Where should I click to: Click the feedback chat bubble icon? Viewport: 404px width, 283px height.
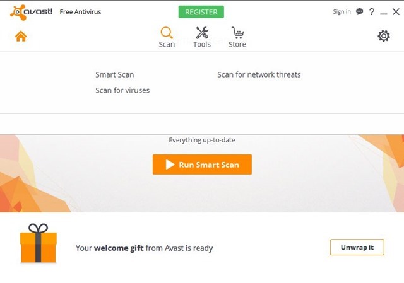pyautogui.click(x=360, y=11)
